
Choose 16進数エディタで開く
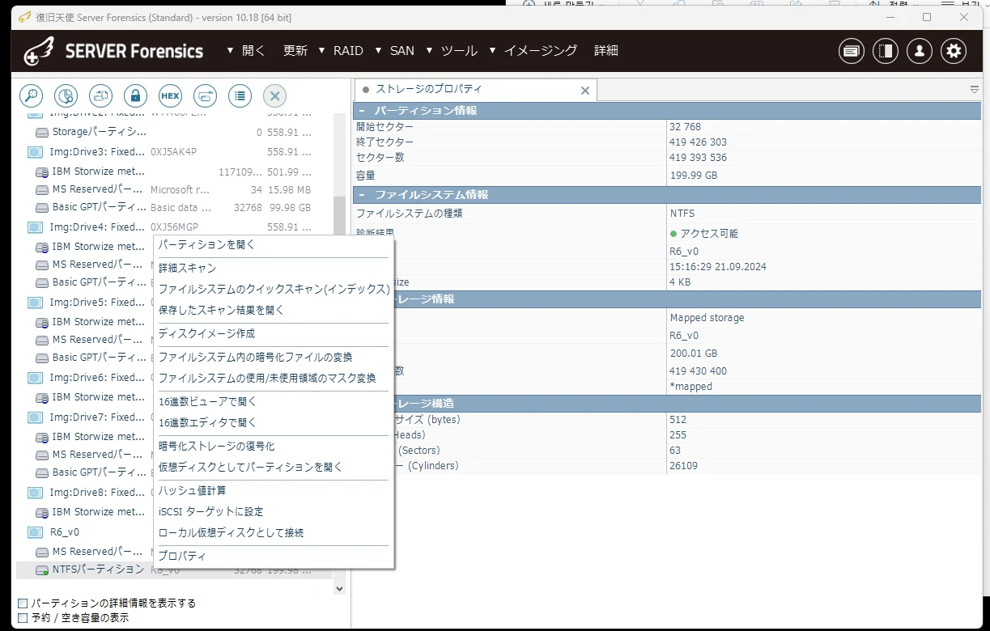pyautogui.click(x=273, y=422)
